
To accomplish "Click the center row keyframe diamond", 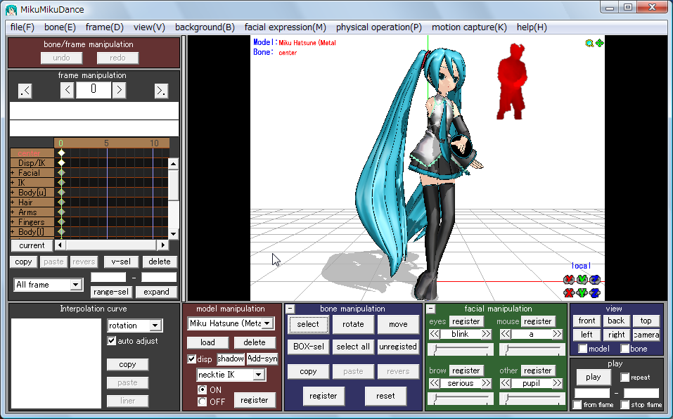I will tap(61, 153).
